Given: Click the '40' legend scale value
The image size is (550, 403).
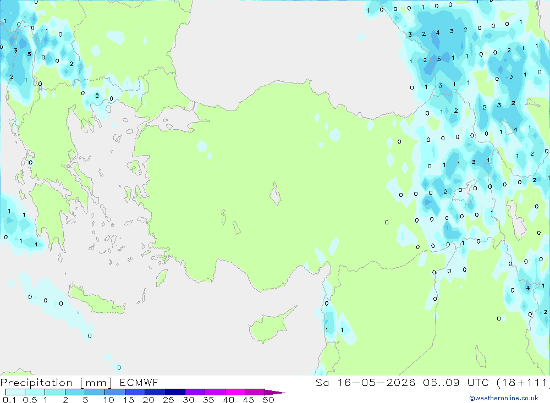Looking at the screenshot, I should pyautogui.click(x=228, y=400).
